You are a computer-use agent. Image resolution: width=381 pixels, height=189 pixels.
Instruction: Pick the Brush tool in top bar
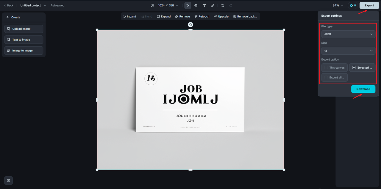212,5
